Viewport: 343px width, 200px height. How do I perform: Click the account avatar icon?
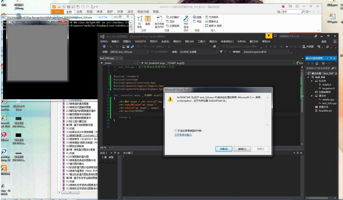pyautogui.click(x=335, y=41)
